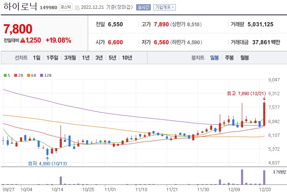Image resolution: width=287 pixels, height=192 pixels.
Task: Click the stock code 149980
Action: click(48, 8)
